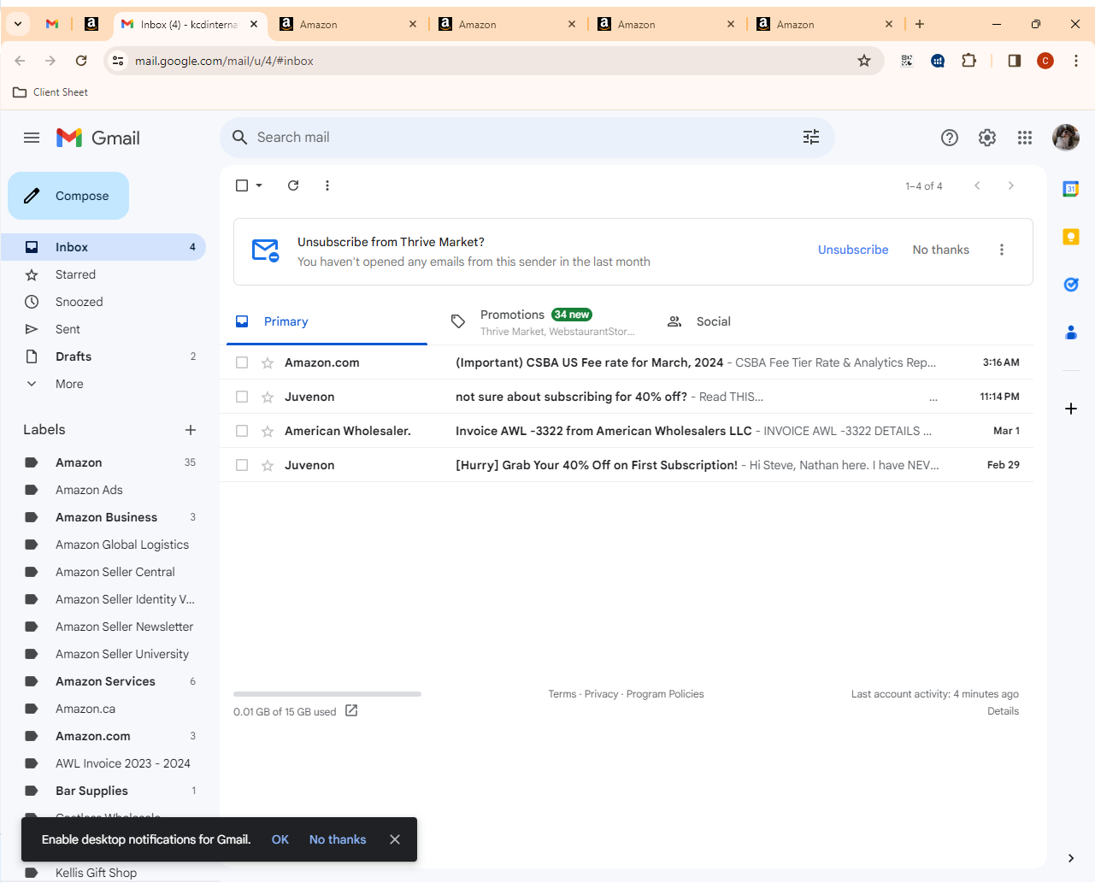Hide the side panel arrow
Screen dimensions: 1095x883
(1071, 858)
